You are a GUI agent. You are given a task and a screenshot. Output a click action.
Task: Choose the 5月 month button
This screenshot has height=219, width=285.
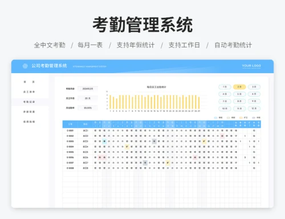click(239, 94)
